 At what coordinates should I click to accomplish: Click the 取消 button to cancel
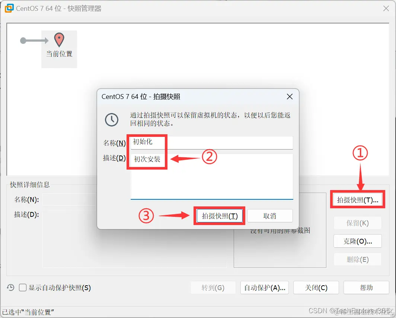(269, 216)
